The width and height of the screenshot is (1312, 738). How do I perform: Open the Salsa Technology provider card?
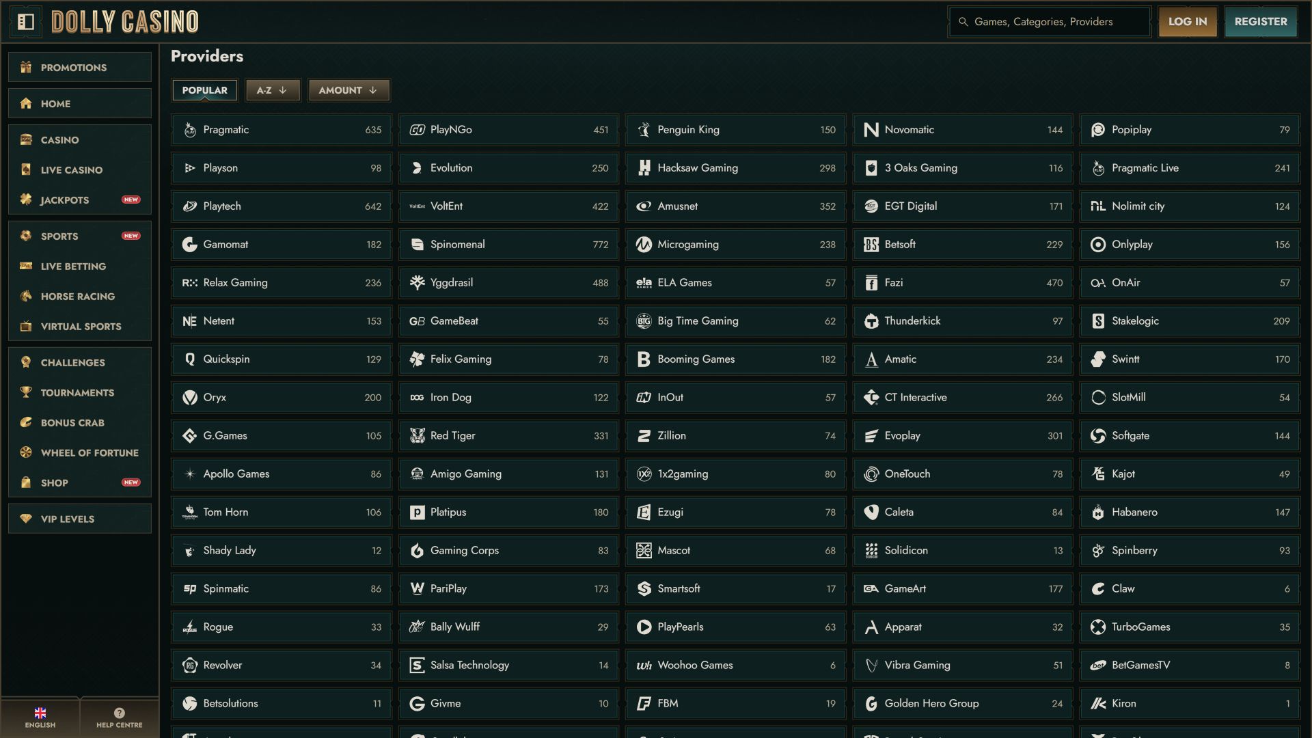(x=509, y=666)
